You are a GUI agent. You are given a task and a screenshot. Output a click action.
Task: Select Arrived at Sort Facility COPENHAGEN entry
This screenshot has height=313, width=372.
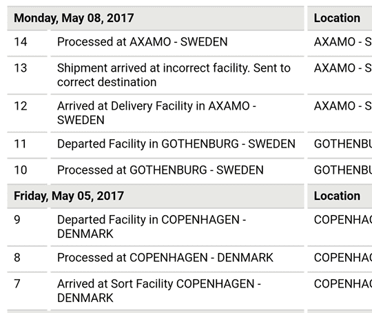pos(159,291)
